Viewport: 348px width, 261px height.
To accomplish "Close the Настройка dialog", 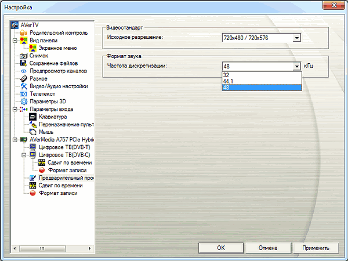I will tap(333, 5).
